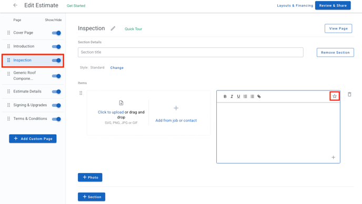The width and height of the screenshot is (362, 204).
Task: Open the Layouts & Financing menu
Action: tap(295, 6)
